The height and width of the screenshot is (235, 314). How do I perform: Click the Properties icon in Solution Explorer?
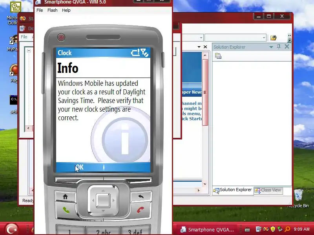(218, 56)
